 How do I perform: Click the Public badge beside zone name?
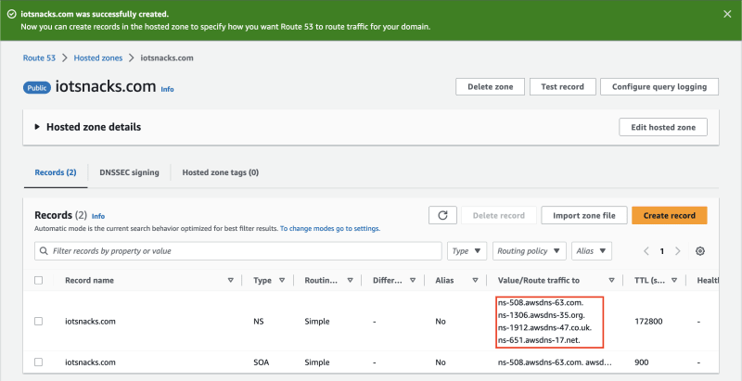click(x=37, y=87)
